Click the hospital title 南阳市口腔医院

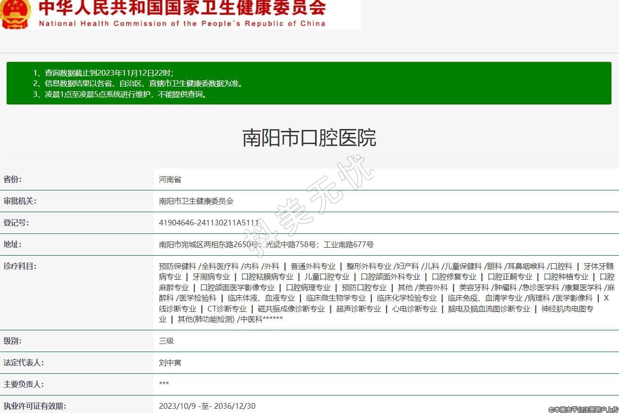tap(309, 138)
